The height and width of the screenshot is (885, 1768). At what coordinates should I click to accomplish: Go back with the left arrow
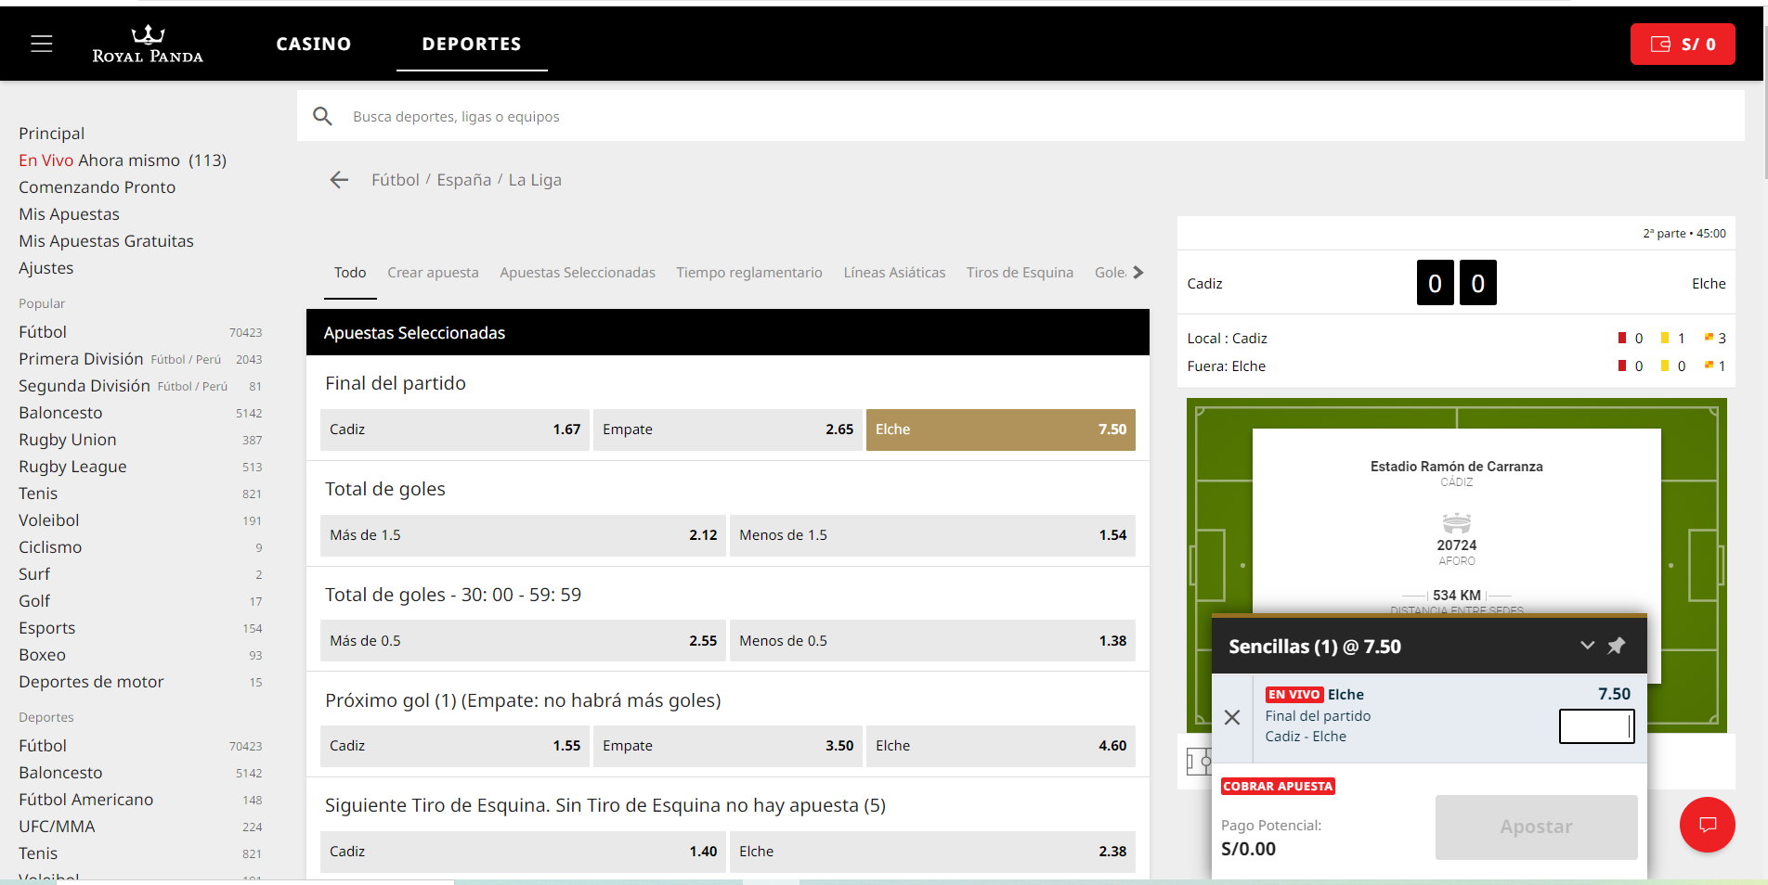point(339,180)
